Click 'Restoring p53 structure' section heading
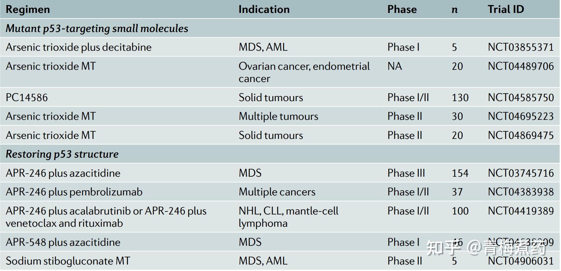The width and height of the screenshot is (561, 271). (62, 154)
